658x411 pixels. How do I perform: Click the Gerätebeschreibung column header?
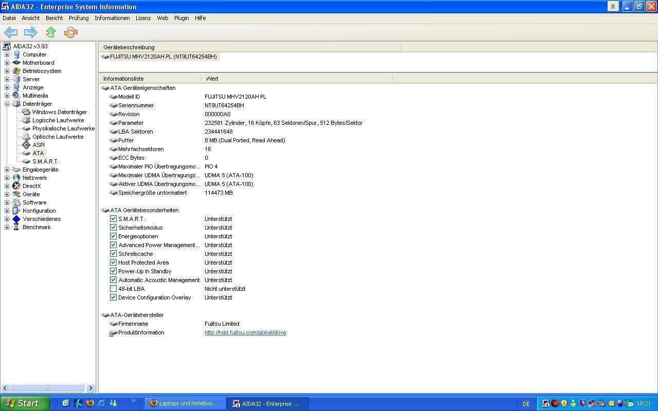pos(249,47)
